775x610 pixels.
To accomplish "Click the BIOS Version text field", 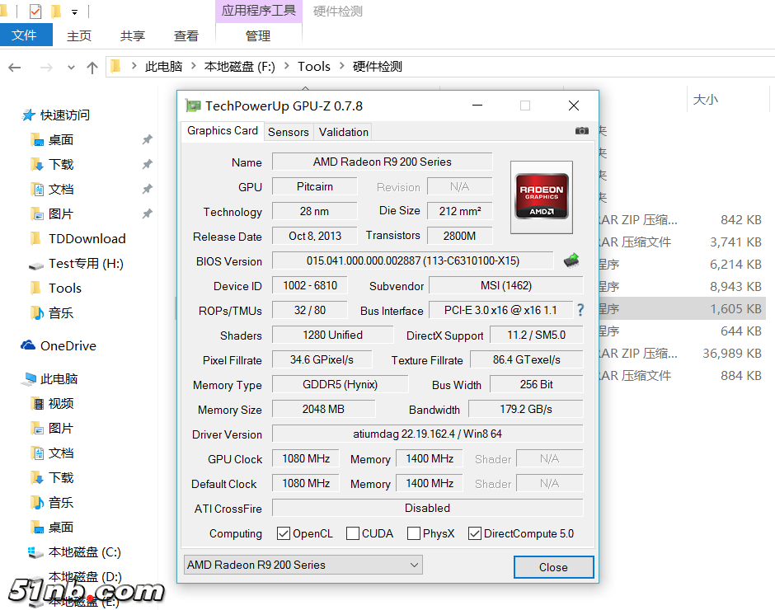I will coord(412,261).
